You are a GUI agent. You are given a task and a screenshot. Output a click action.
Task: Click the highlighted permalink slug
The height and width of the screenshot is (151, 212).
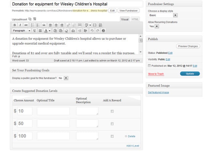click(90, 11)
